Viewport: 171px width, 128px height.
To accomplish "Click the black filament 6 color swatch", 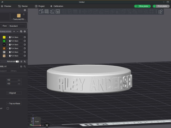I will pyautogui.click(x=4, y=44).
